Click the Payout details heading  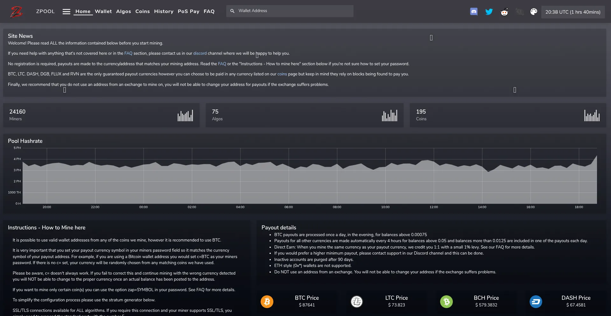279,228
